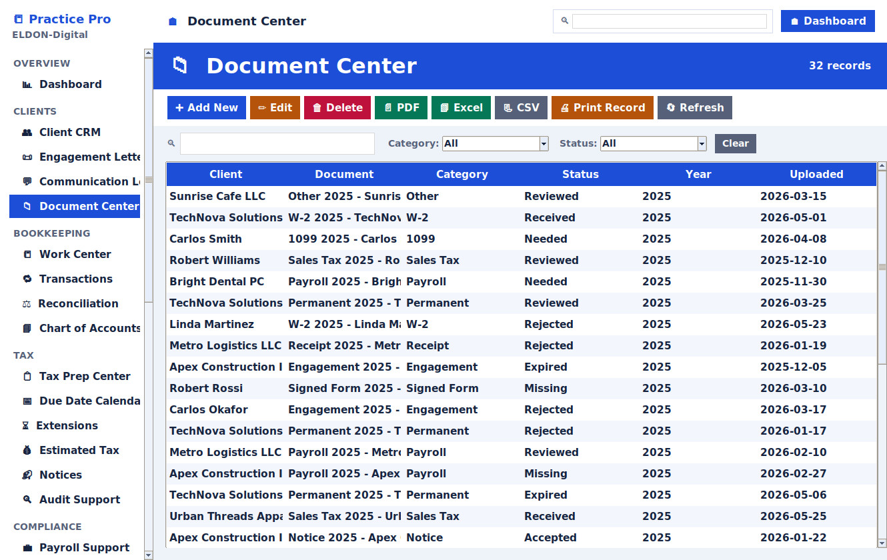Select the Robert Williams row
The image size is (887, 560).
(x=522, y=261)
